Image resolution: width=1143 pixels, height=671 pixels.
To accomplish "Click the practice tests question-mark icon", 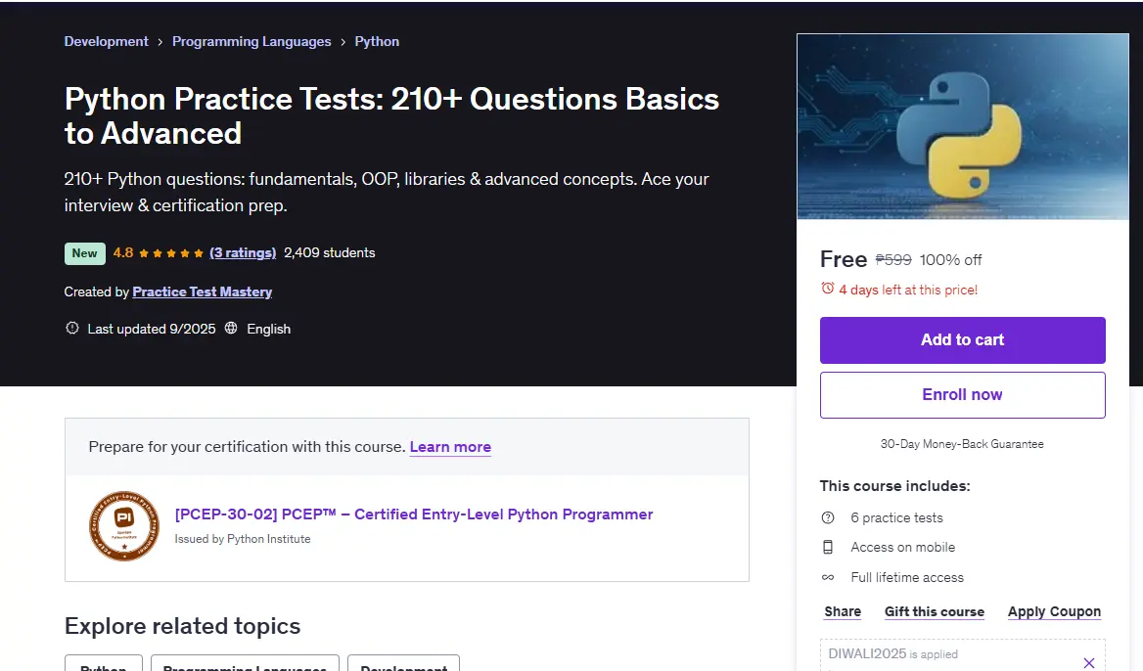I will coord(827,518).
